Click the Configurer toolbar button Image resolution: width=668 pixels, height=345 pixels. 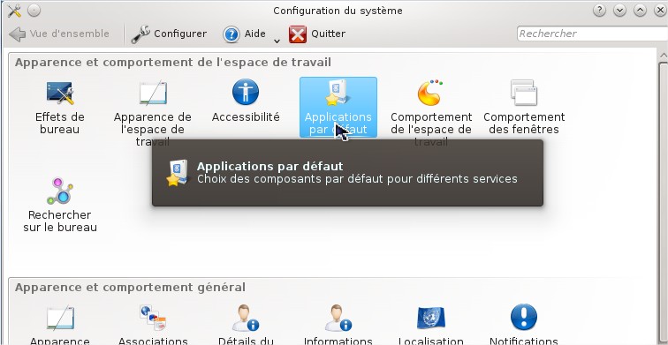point(169,34)
